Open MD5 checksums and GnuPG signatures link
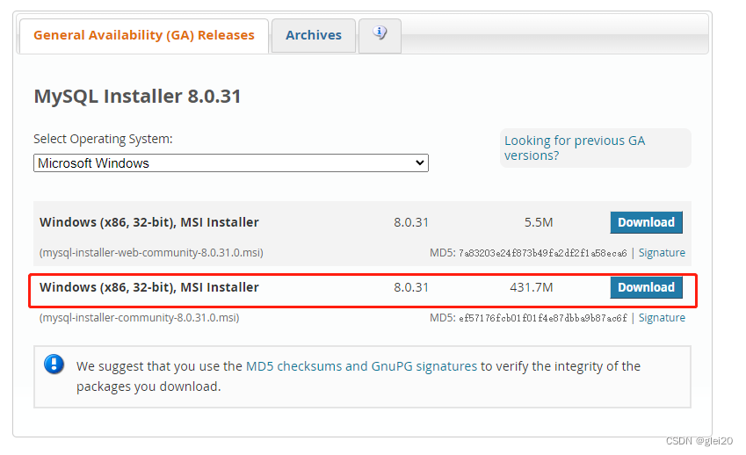The image size is (746, 455). [x=361, y=366]
